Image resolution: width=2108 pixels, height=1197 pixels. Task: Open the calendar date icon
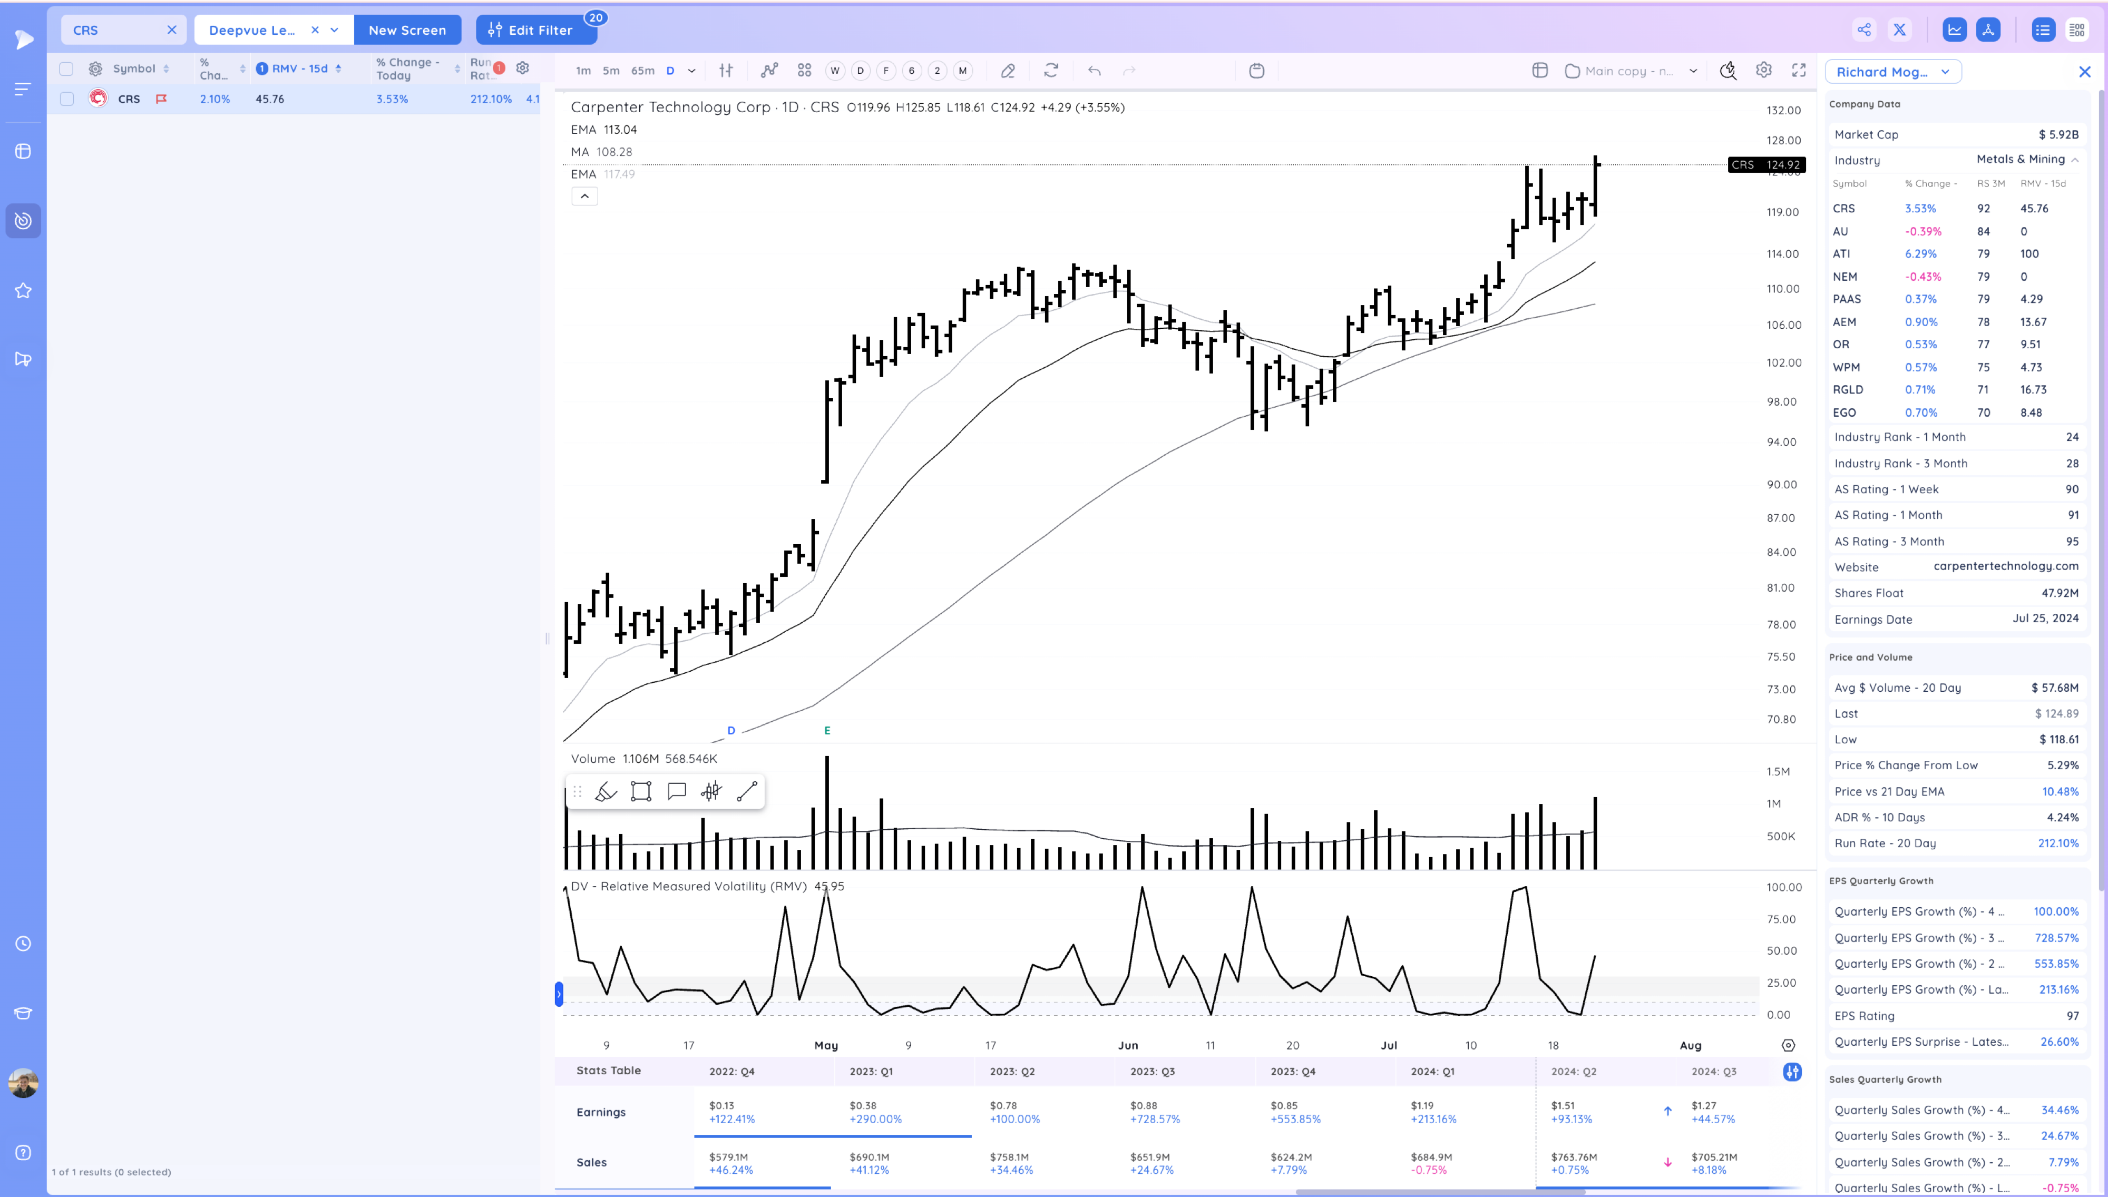click(x=1256, y=71)
